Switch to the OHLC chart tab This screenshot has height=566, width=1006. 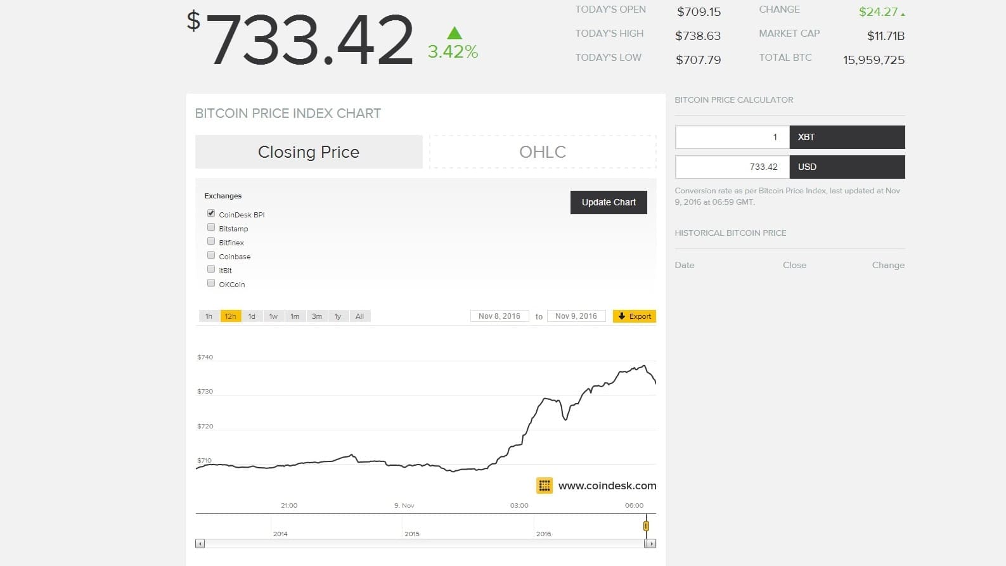[543, 152]
